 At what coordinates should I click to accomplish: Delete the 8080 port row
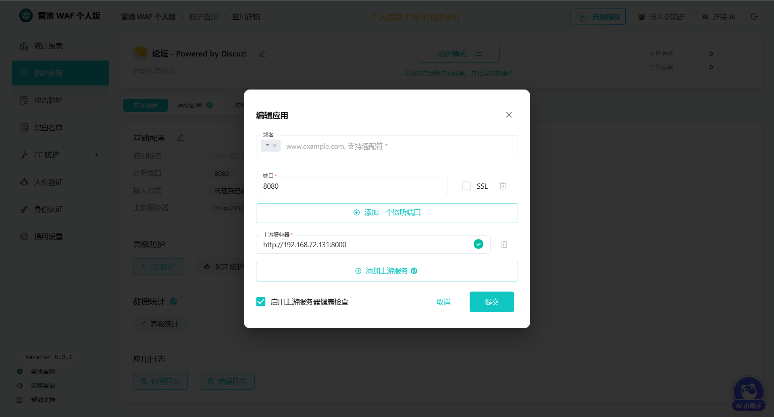503,186
